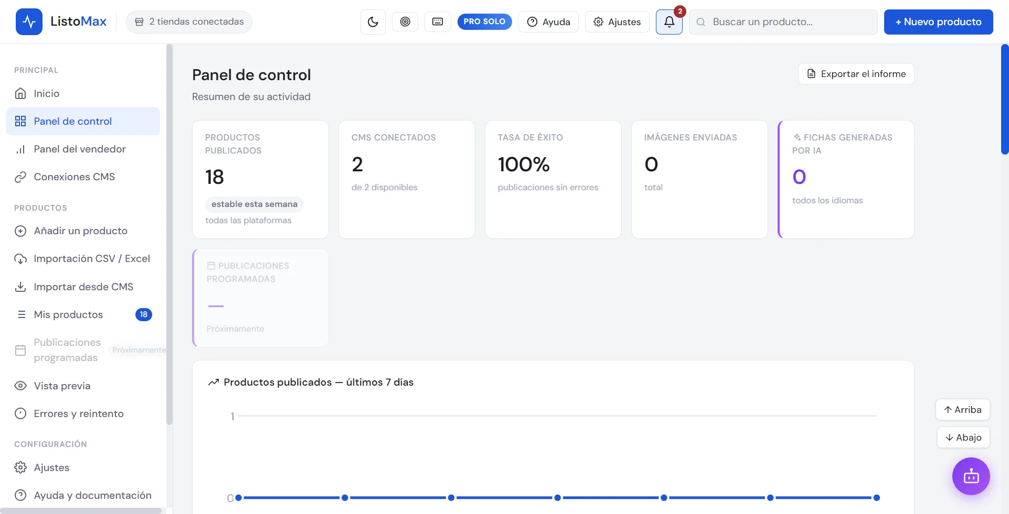The width and height of the screenshot is (1009, 514).
Task: Select Panel de control sidebar item
Action: click(83, 121)
